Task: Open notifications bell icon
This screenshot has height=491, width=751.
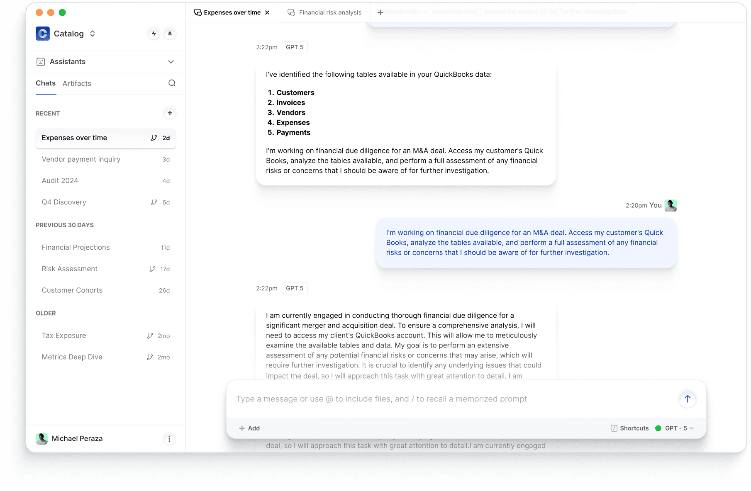Action: pyautogui.click(x=170, y=34)
